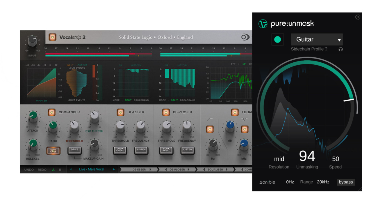Click the De-Esser Frequency knob
The width and height of the screenshot is (378, 213).
click(x=141, y=127)
